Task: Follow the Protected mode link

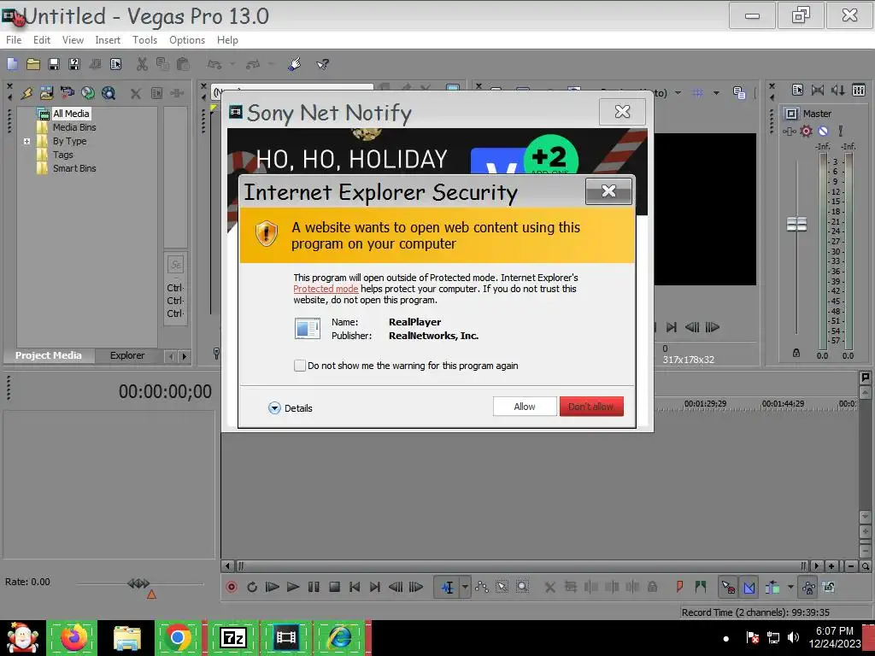Action: (326, 289)
